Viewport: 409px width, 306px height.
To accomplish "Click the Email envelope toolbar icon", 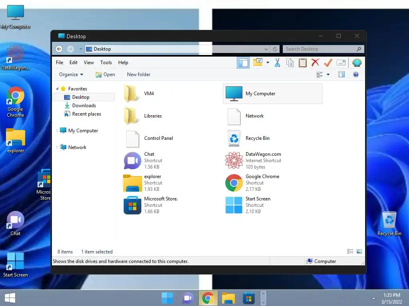I will (x=341, y=63).
